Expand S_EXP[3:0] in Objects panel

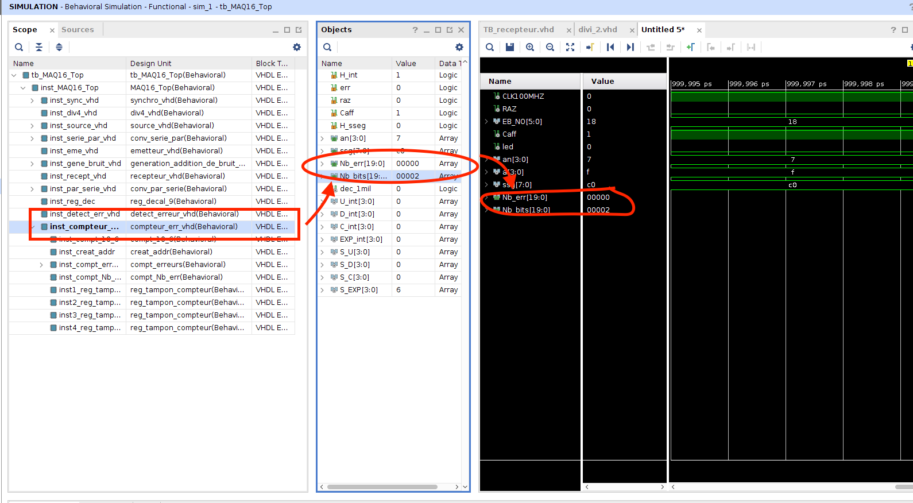[322, 290]
